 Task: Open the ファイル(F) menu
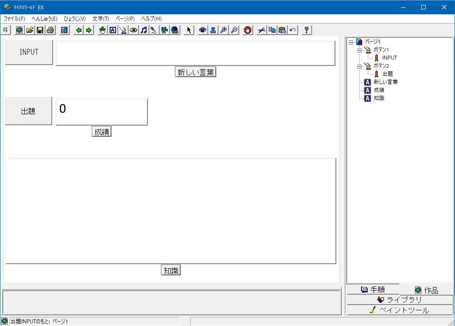(x=14, y=19)
